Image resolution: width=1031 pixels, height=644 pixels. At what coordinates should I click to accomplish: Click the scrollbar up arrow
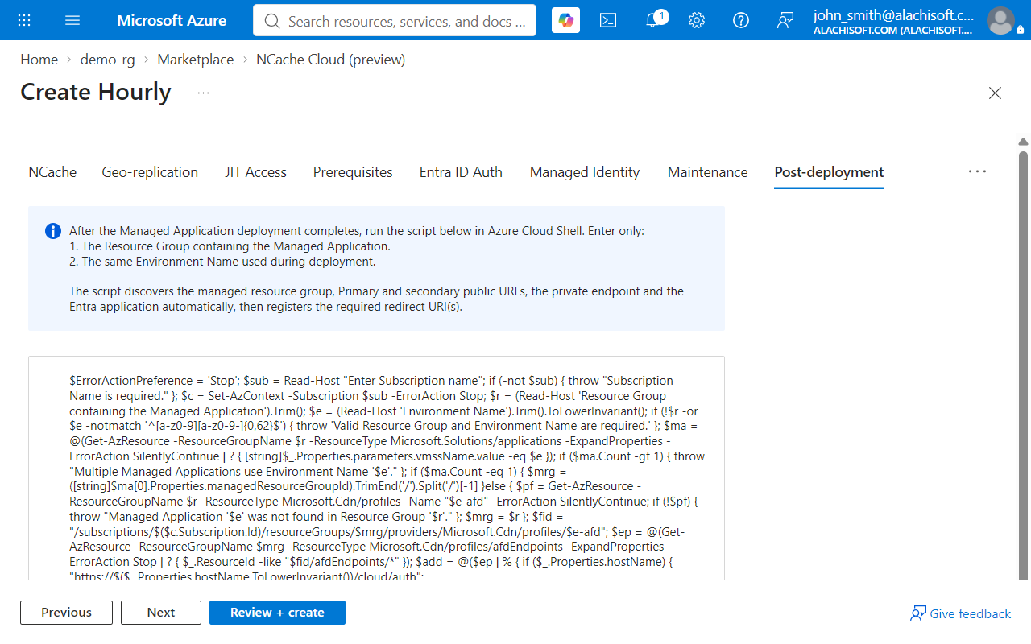click(1023, 142)
